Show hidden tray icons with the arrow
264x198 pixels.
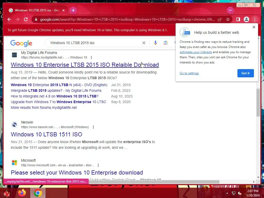[x=227, y=193]
